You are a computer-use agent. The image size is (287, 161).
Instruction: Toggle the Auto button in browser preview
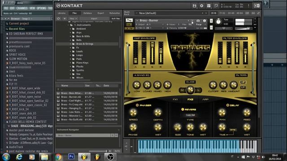117,151
